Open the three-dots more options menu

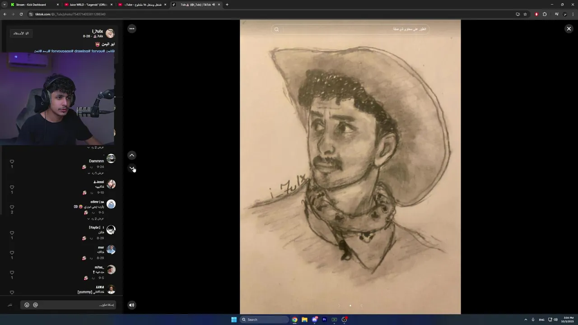tap(131, 28)
